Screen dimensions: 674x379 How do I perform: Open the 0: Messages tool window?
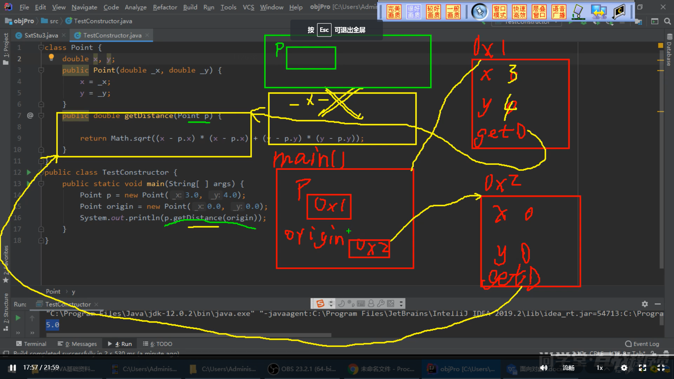tap(77, 344)
